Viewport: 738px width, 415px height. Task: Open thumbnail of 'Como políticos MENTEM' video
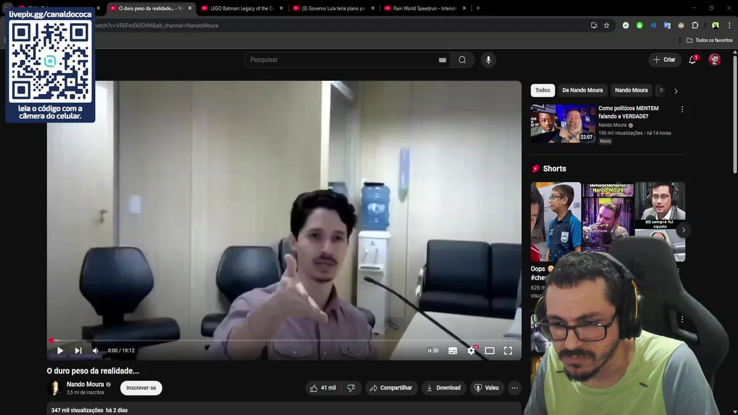click(563, 123)
